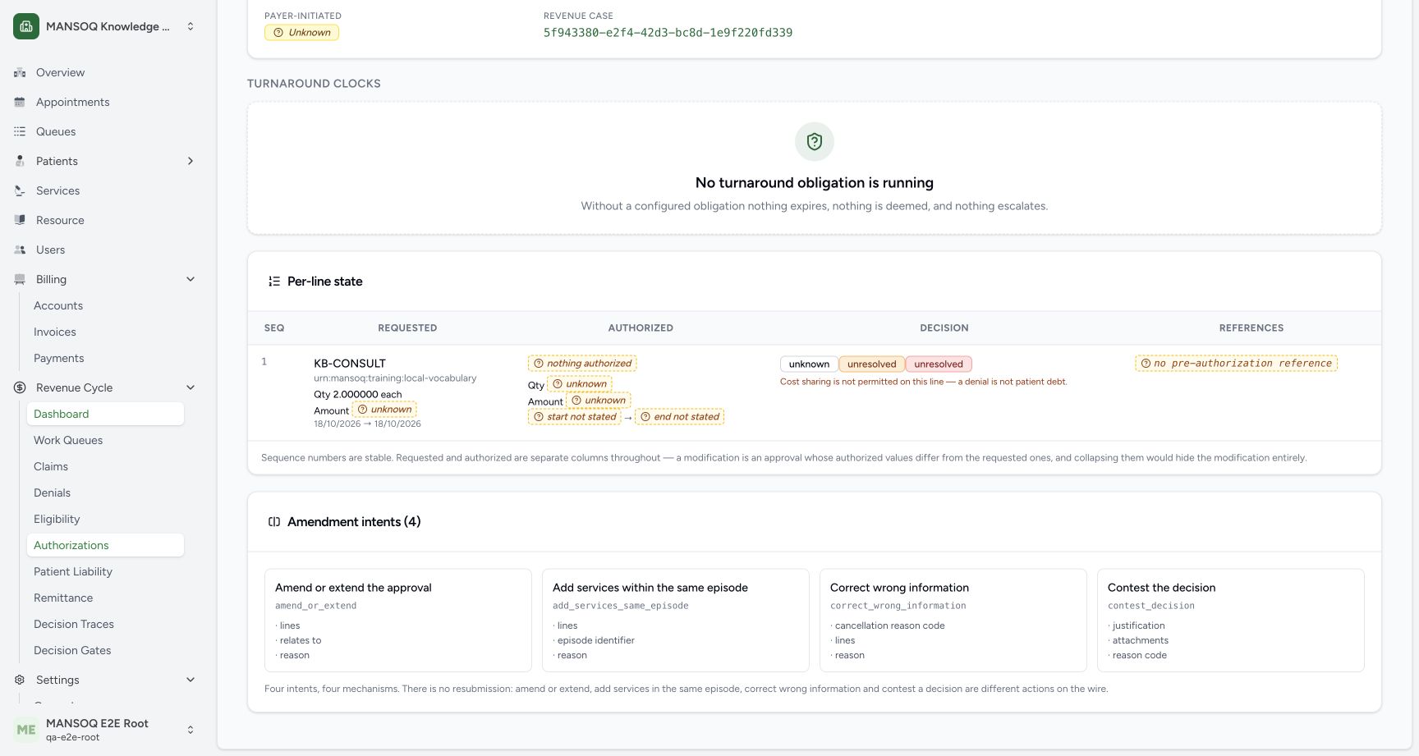Select the Contest the decision card
This screenshot has height=756, width=1419.
pos(1230,621)
